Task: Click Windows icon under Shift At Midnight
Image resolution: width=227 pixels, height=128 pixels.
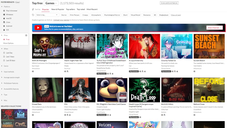Action: pyautogui.click(x=33, y=71)
